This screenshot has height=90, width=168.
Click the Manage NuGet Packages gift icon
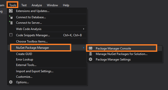pos(91,54)
